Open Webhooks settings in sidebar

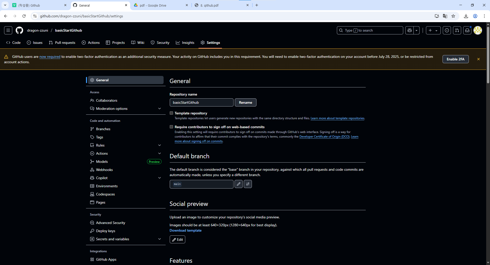point(126,170)
